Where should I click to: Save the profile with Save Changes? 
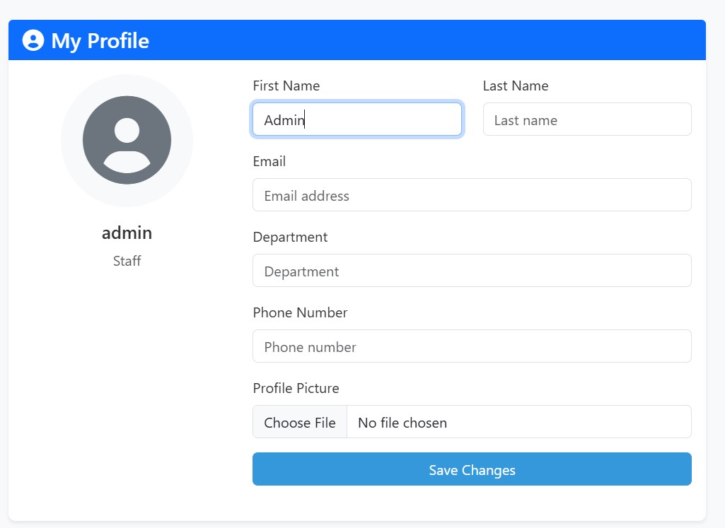point(472,469)
